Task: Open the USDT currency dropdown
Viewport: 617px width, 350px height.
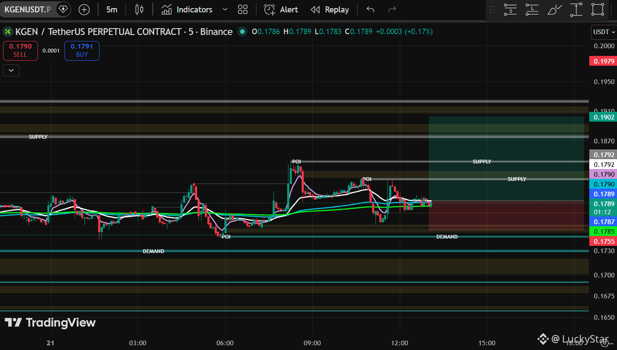Action: click(603, 32)
